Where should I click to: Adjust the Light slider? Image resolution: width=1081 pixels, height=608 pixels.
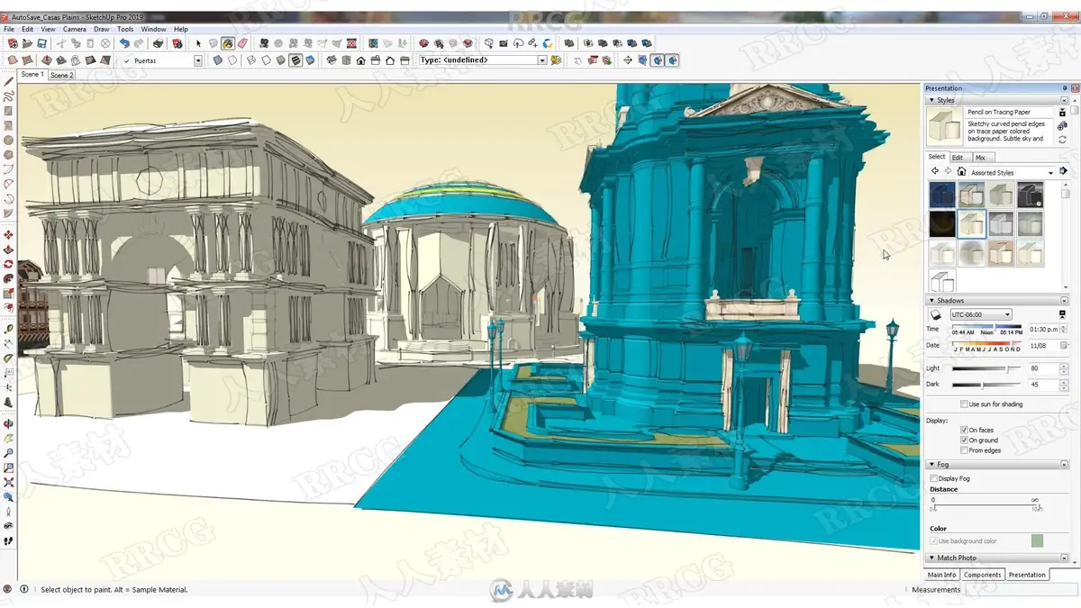[x=1006, y=368]
